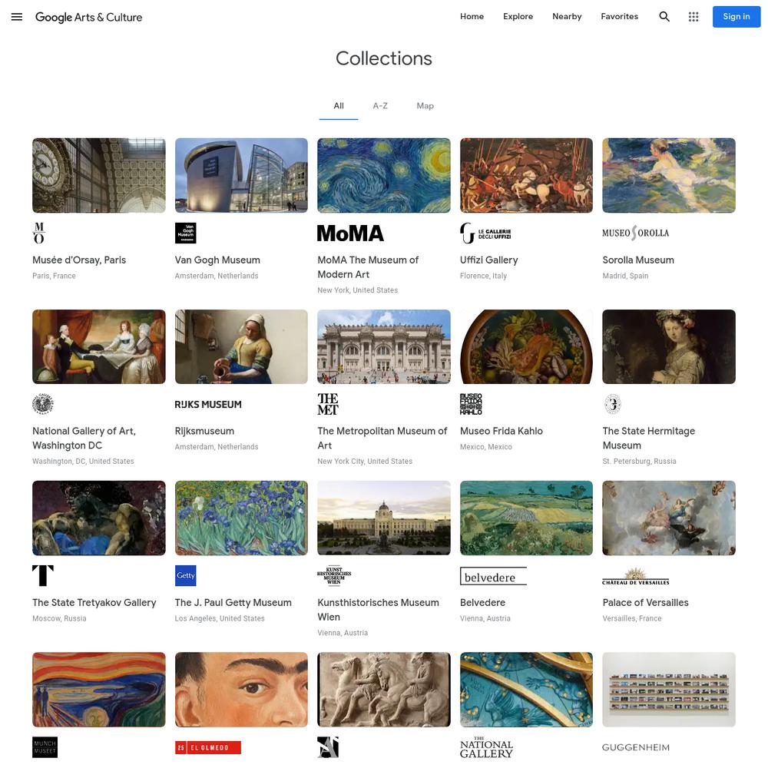Click the Orsay clock interior thumbnail
This screenshot has width=768, height=768.
pos(99,175)
